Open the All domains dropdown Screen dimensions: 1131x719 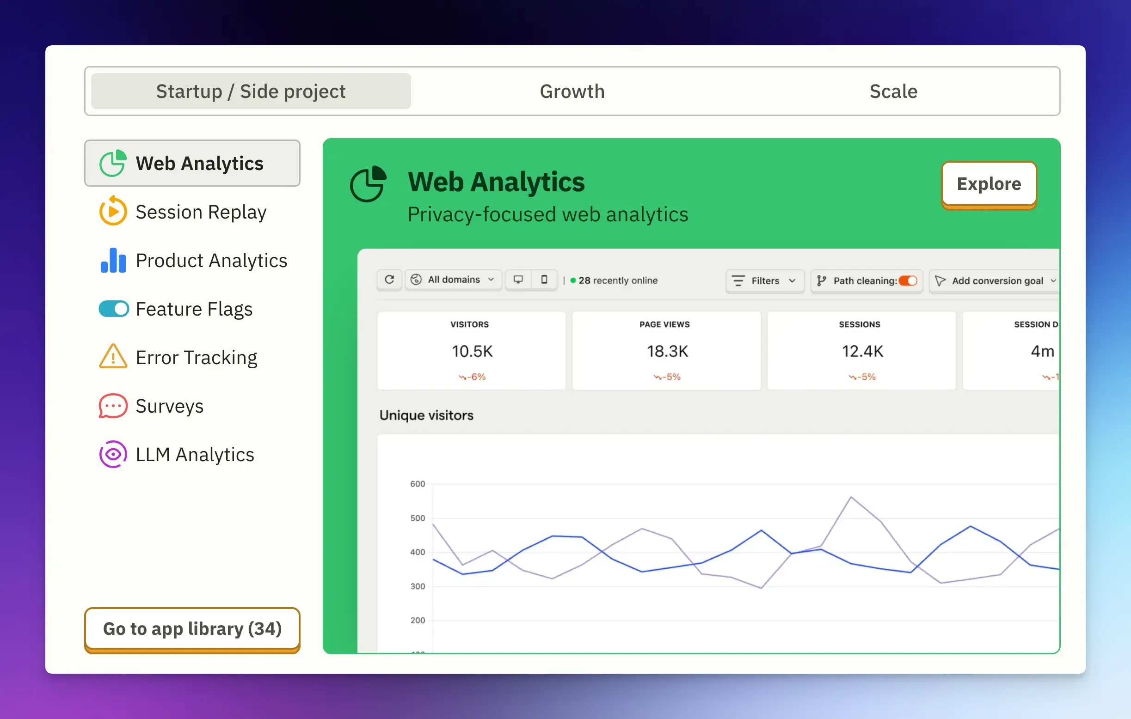coord(453,280)
